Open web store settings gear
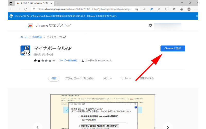 point(151,25)
